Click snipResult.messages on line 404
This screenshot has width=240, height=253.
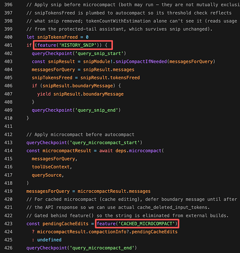109,70
